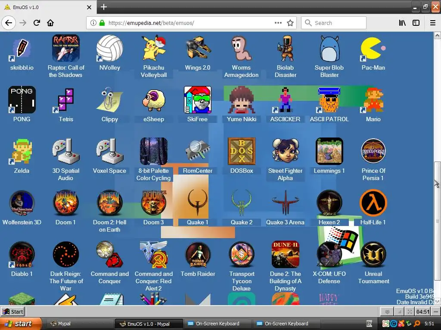
Task: Go back with browser back arrow
Action: [9, 23]
